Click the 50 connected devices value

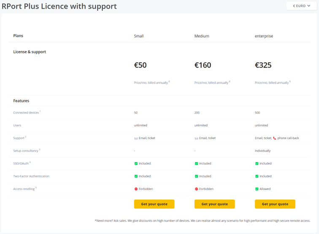pyautogui.click(x=136, y=112)
